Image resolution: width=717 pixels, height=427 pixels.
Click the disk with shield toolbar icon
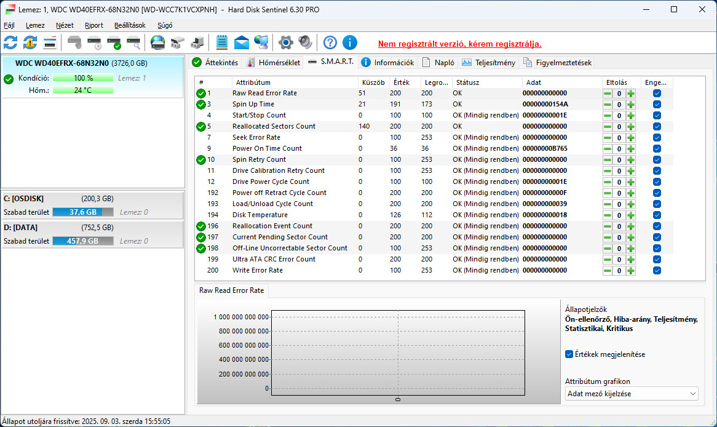point(74,42)
